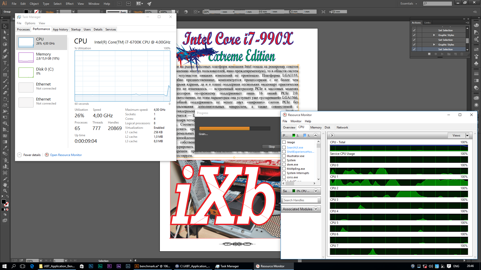Select the Type tool
The width and height of the screenshot is (481, 270).
coord(5,63)
